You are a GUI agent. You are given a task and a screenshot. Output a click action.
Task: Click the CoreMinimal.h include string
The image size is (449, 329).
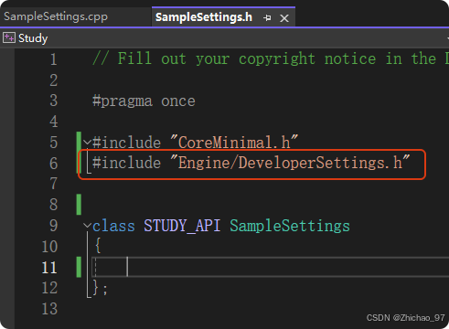[234, 142]
